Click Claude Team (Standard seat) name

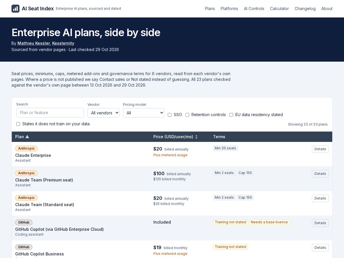(x=45, y=205)
